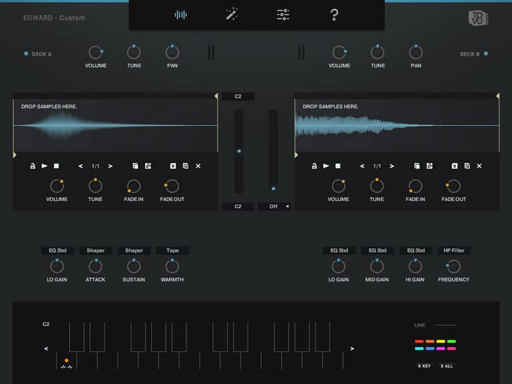This screenshot has width=512, height=384.
Task: Open the Off mode dropdown
Action: (x=274, y=206)
